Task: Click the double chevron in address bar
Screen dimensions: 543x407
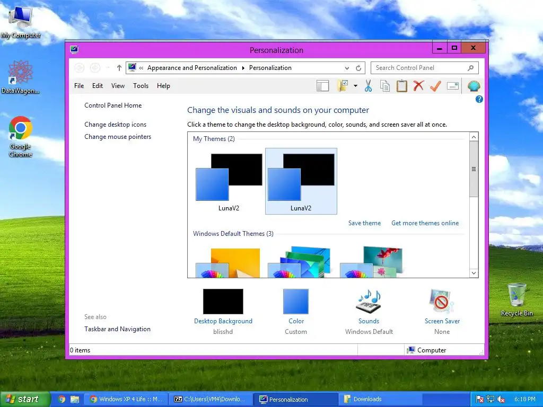Action: [x=141, y=68]
